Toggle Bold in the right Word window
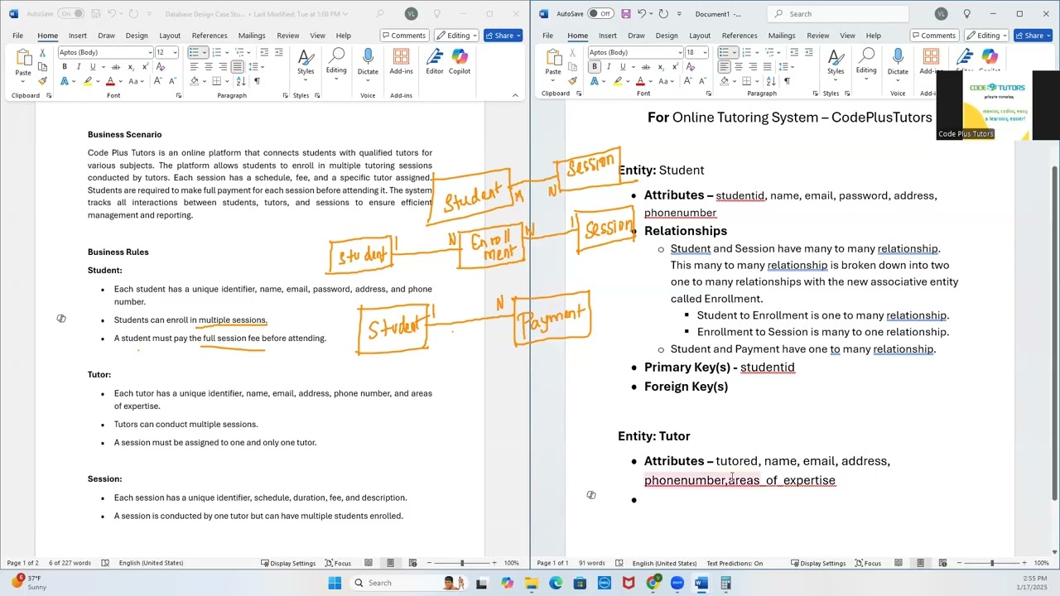 (594, 67)
